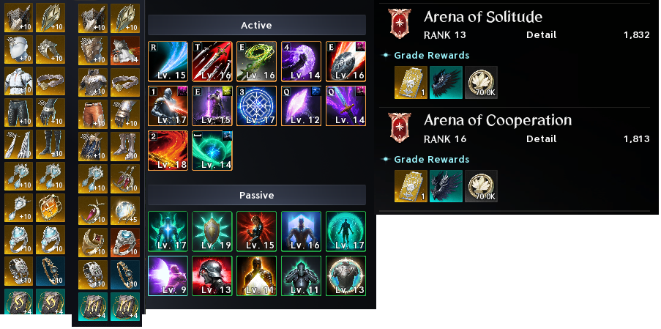
Task: Select the purple orb passive Lv. 9
Action: (x=168, y=276)
